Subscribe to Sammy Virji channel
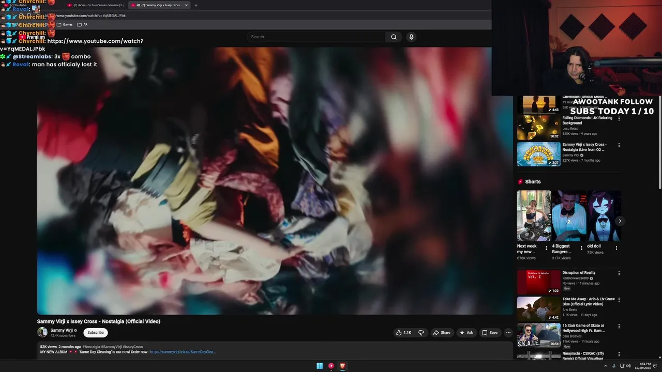Viewport: 662px width, 372px height. click(x=96, y=333)
